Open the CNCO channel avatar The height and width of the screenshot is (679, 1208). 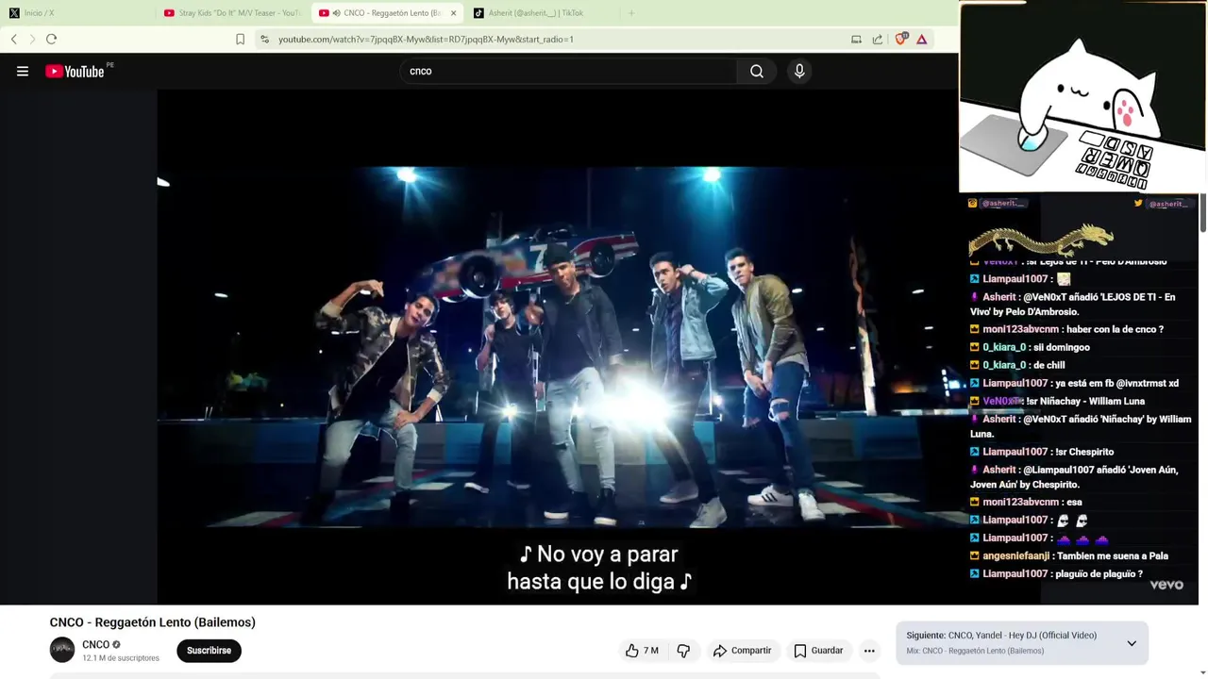tap(62, 650)
